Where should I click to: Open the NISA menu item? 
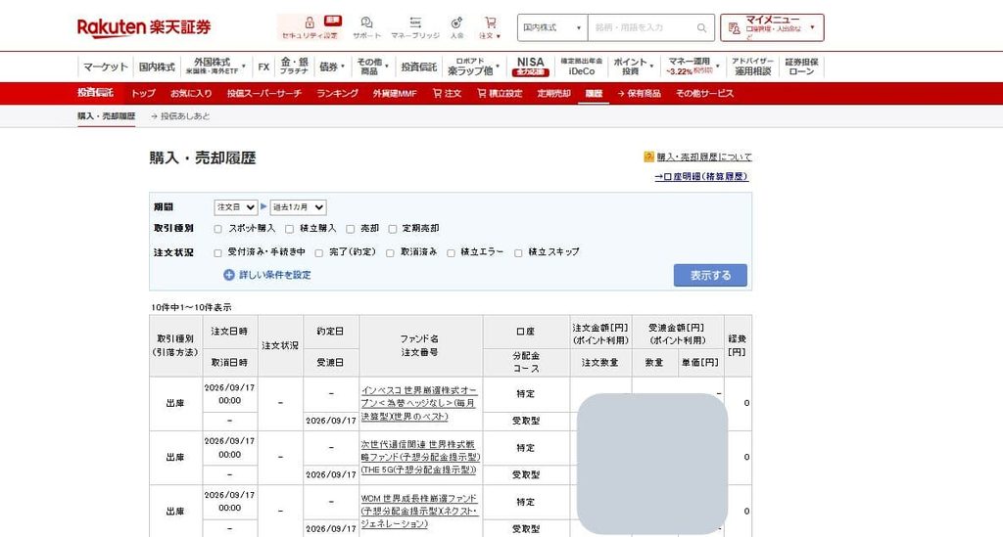coord(530,66)
